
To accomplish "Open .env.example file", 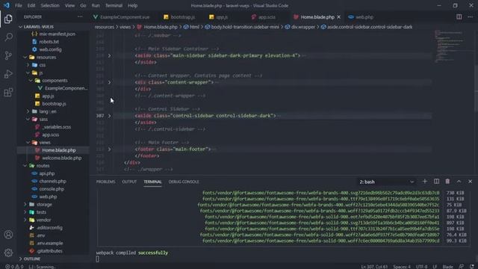I will pos(50,243).
